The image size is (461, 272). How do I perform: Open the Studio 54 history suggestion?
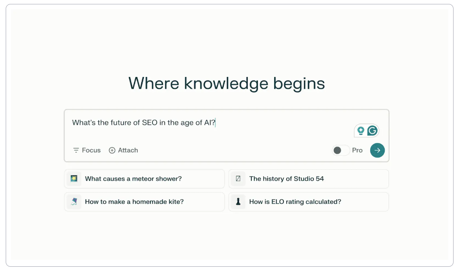308,178
